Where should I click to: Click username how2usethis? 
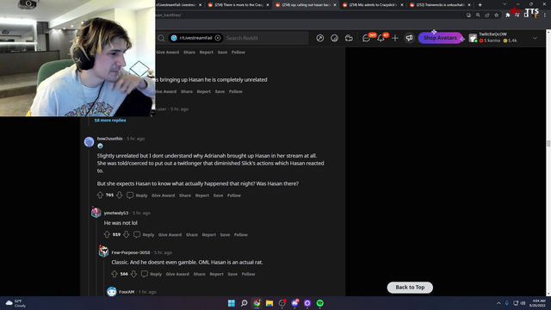[109, 139]
